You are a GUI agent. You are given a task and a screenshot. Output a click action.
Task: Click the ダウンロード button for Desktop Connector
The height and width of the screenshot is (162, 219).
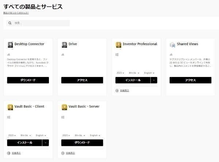(x=28, y=80)
